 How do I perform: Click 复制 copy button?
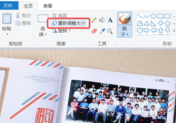(x=23, y=23)
